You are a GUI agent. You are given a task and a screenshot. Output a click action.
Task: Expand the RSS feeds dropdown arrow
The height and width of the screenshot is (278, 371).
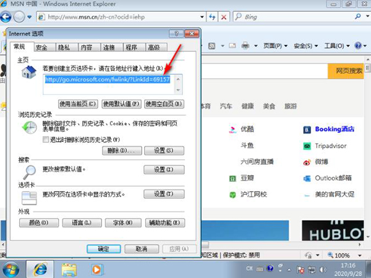[x=223, y=46]
